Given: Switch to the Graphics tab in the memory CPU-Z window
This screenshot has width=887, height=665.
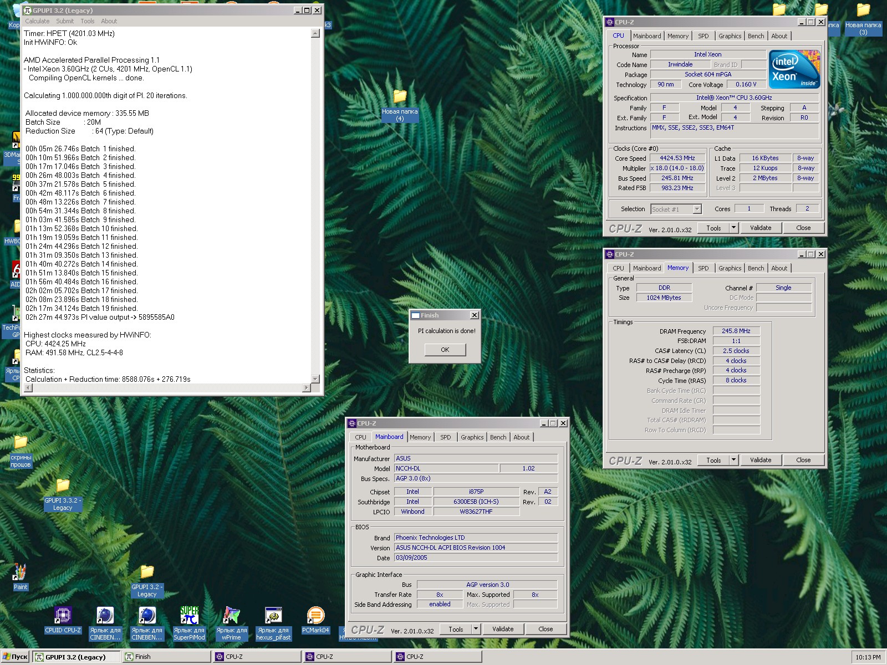Looking at the screenshot, I should pyautogui.click(x=730, y=268).
